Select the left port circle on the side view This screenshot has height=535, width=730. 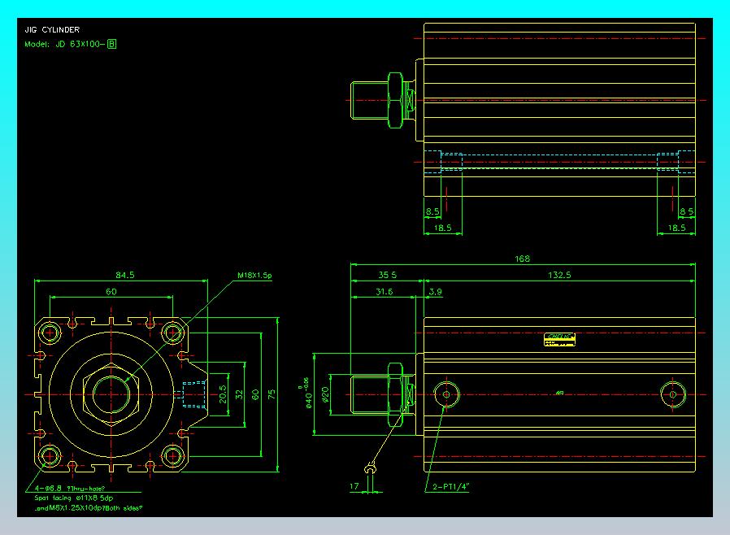(x=446, y=394)
